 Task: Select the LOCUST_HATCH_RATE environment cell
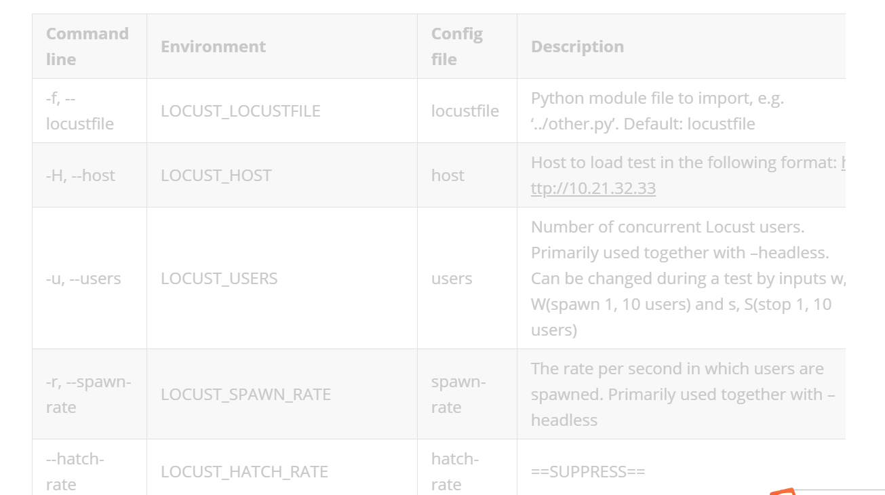click(244, 472)
